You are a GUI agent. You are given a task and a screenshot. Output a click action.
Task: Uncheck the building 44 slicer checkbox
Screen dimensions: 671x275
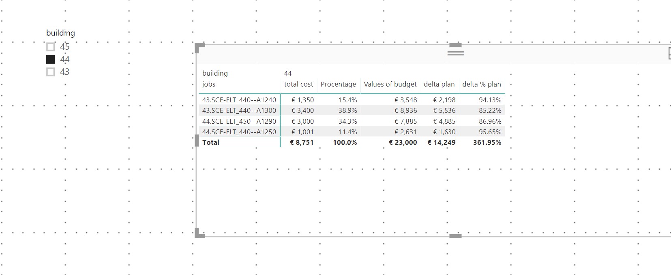click(x=51, y=59)
